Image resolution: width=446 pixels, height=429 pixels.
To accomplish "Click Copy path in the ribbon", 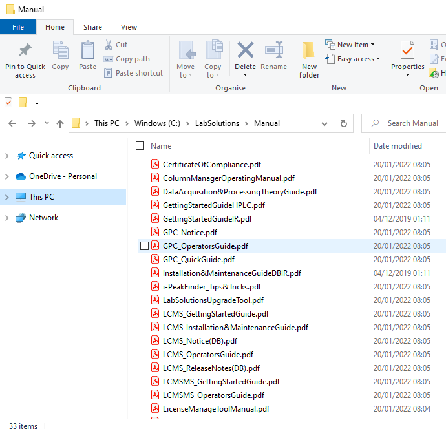I will [127, 59].
